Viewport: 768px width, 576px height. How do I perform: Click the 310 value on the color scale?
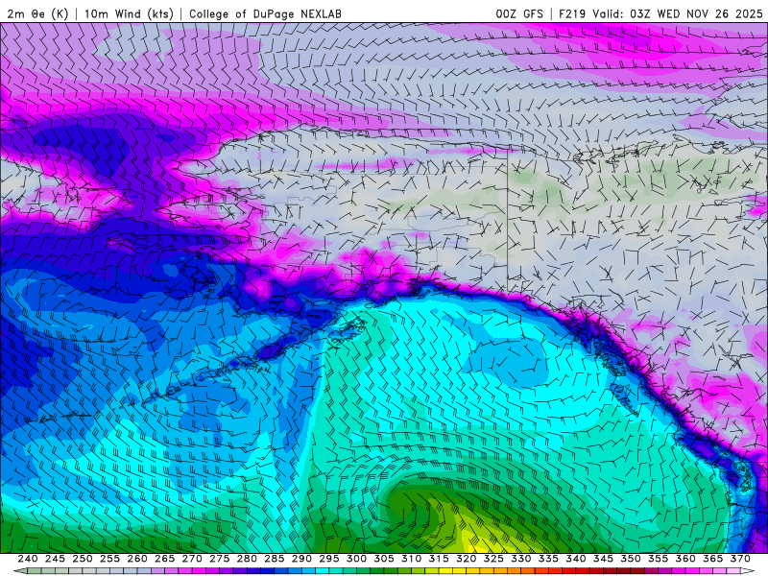(x=412, y=559)
